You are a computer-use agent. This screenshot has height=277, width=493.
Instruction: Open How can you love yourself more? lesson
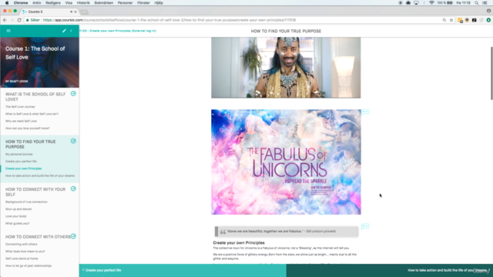tap(28, 128)
